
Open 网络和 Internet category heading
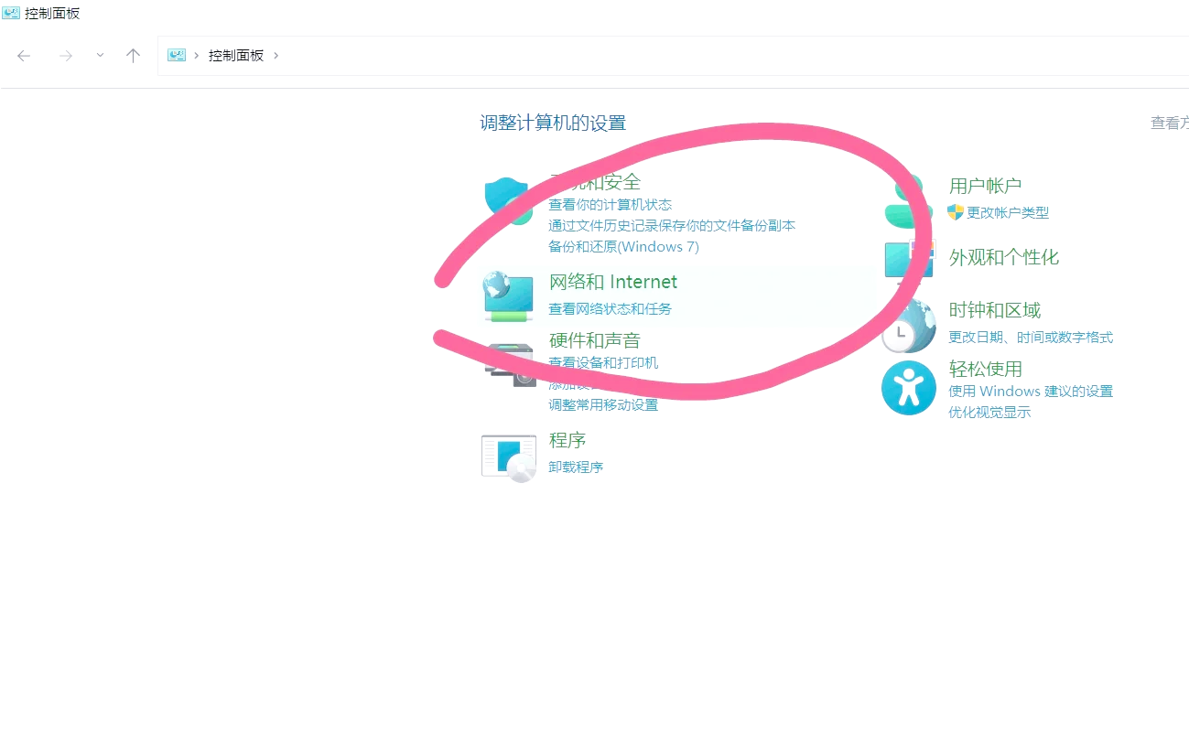[612, 282]
